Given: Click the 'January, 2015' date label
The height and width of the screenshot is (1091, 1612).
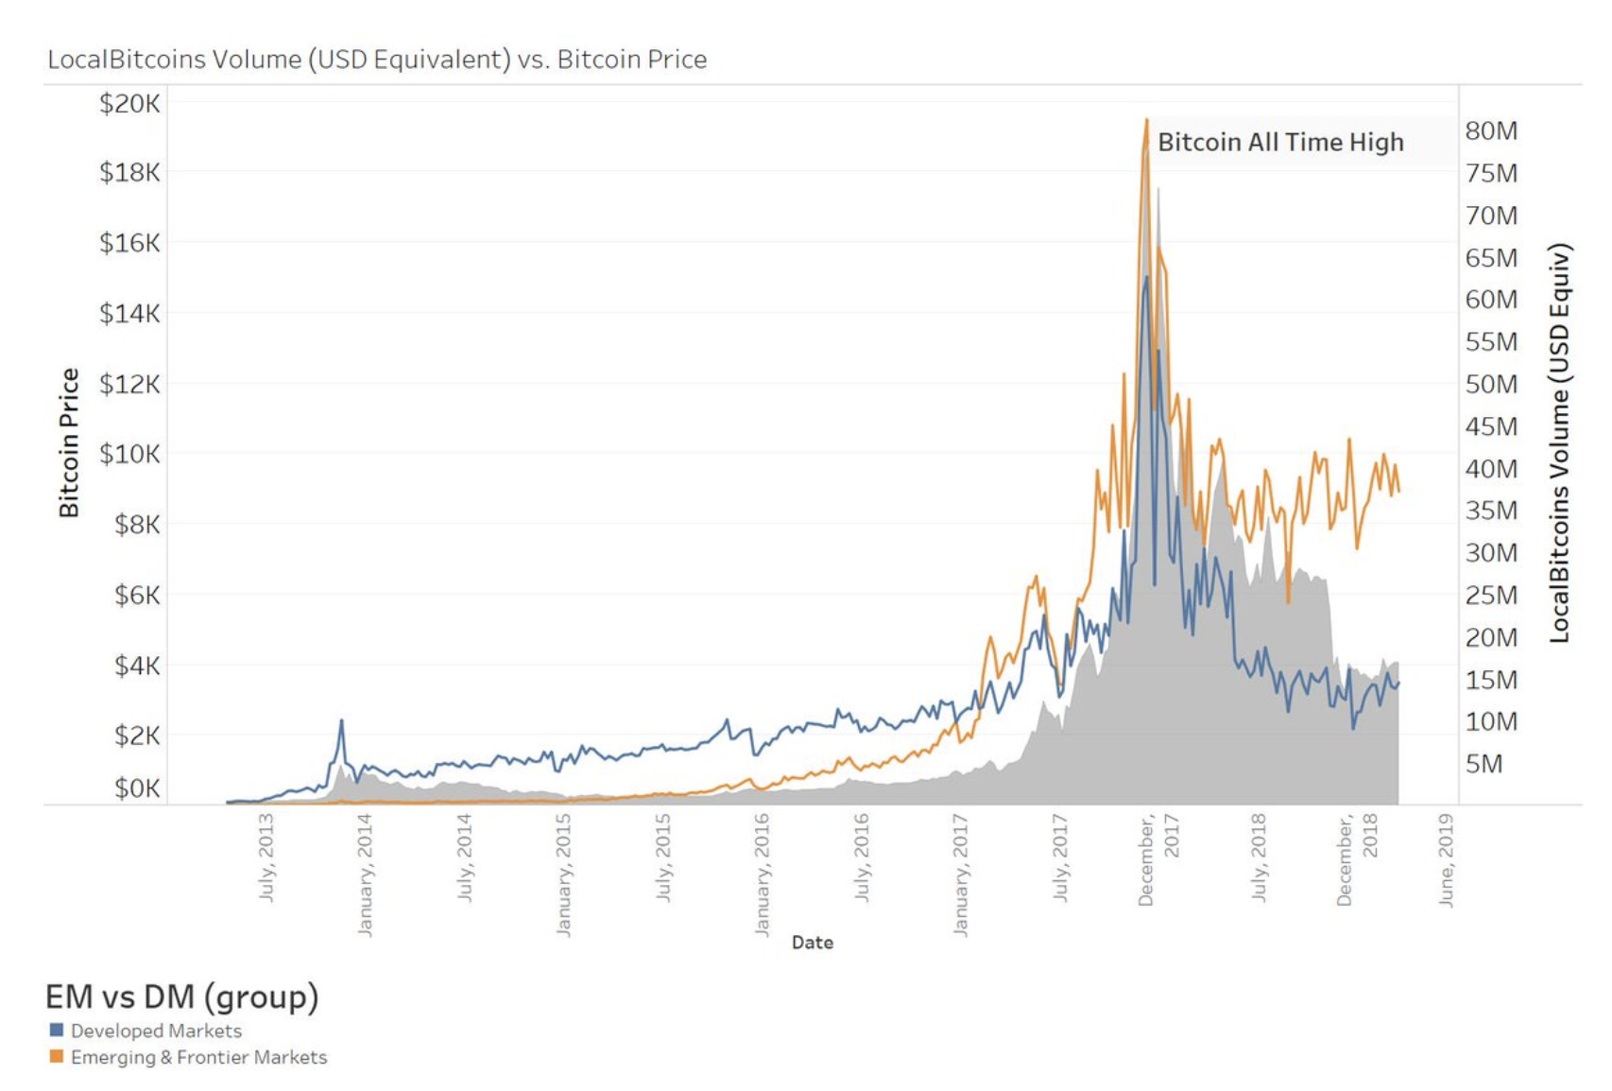Looking at the screenshot, I should tap(563, 875).
